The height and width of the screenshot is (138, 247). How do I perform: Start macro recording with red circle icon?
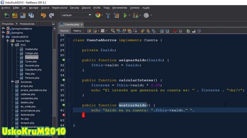click(175, 31)
